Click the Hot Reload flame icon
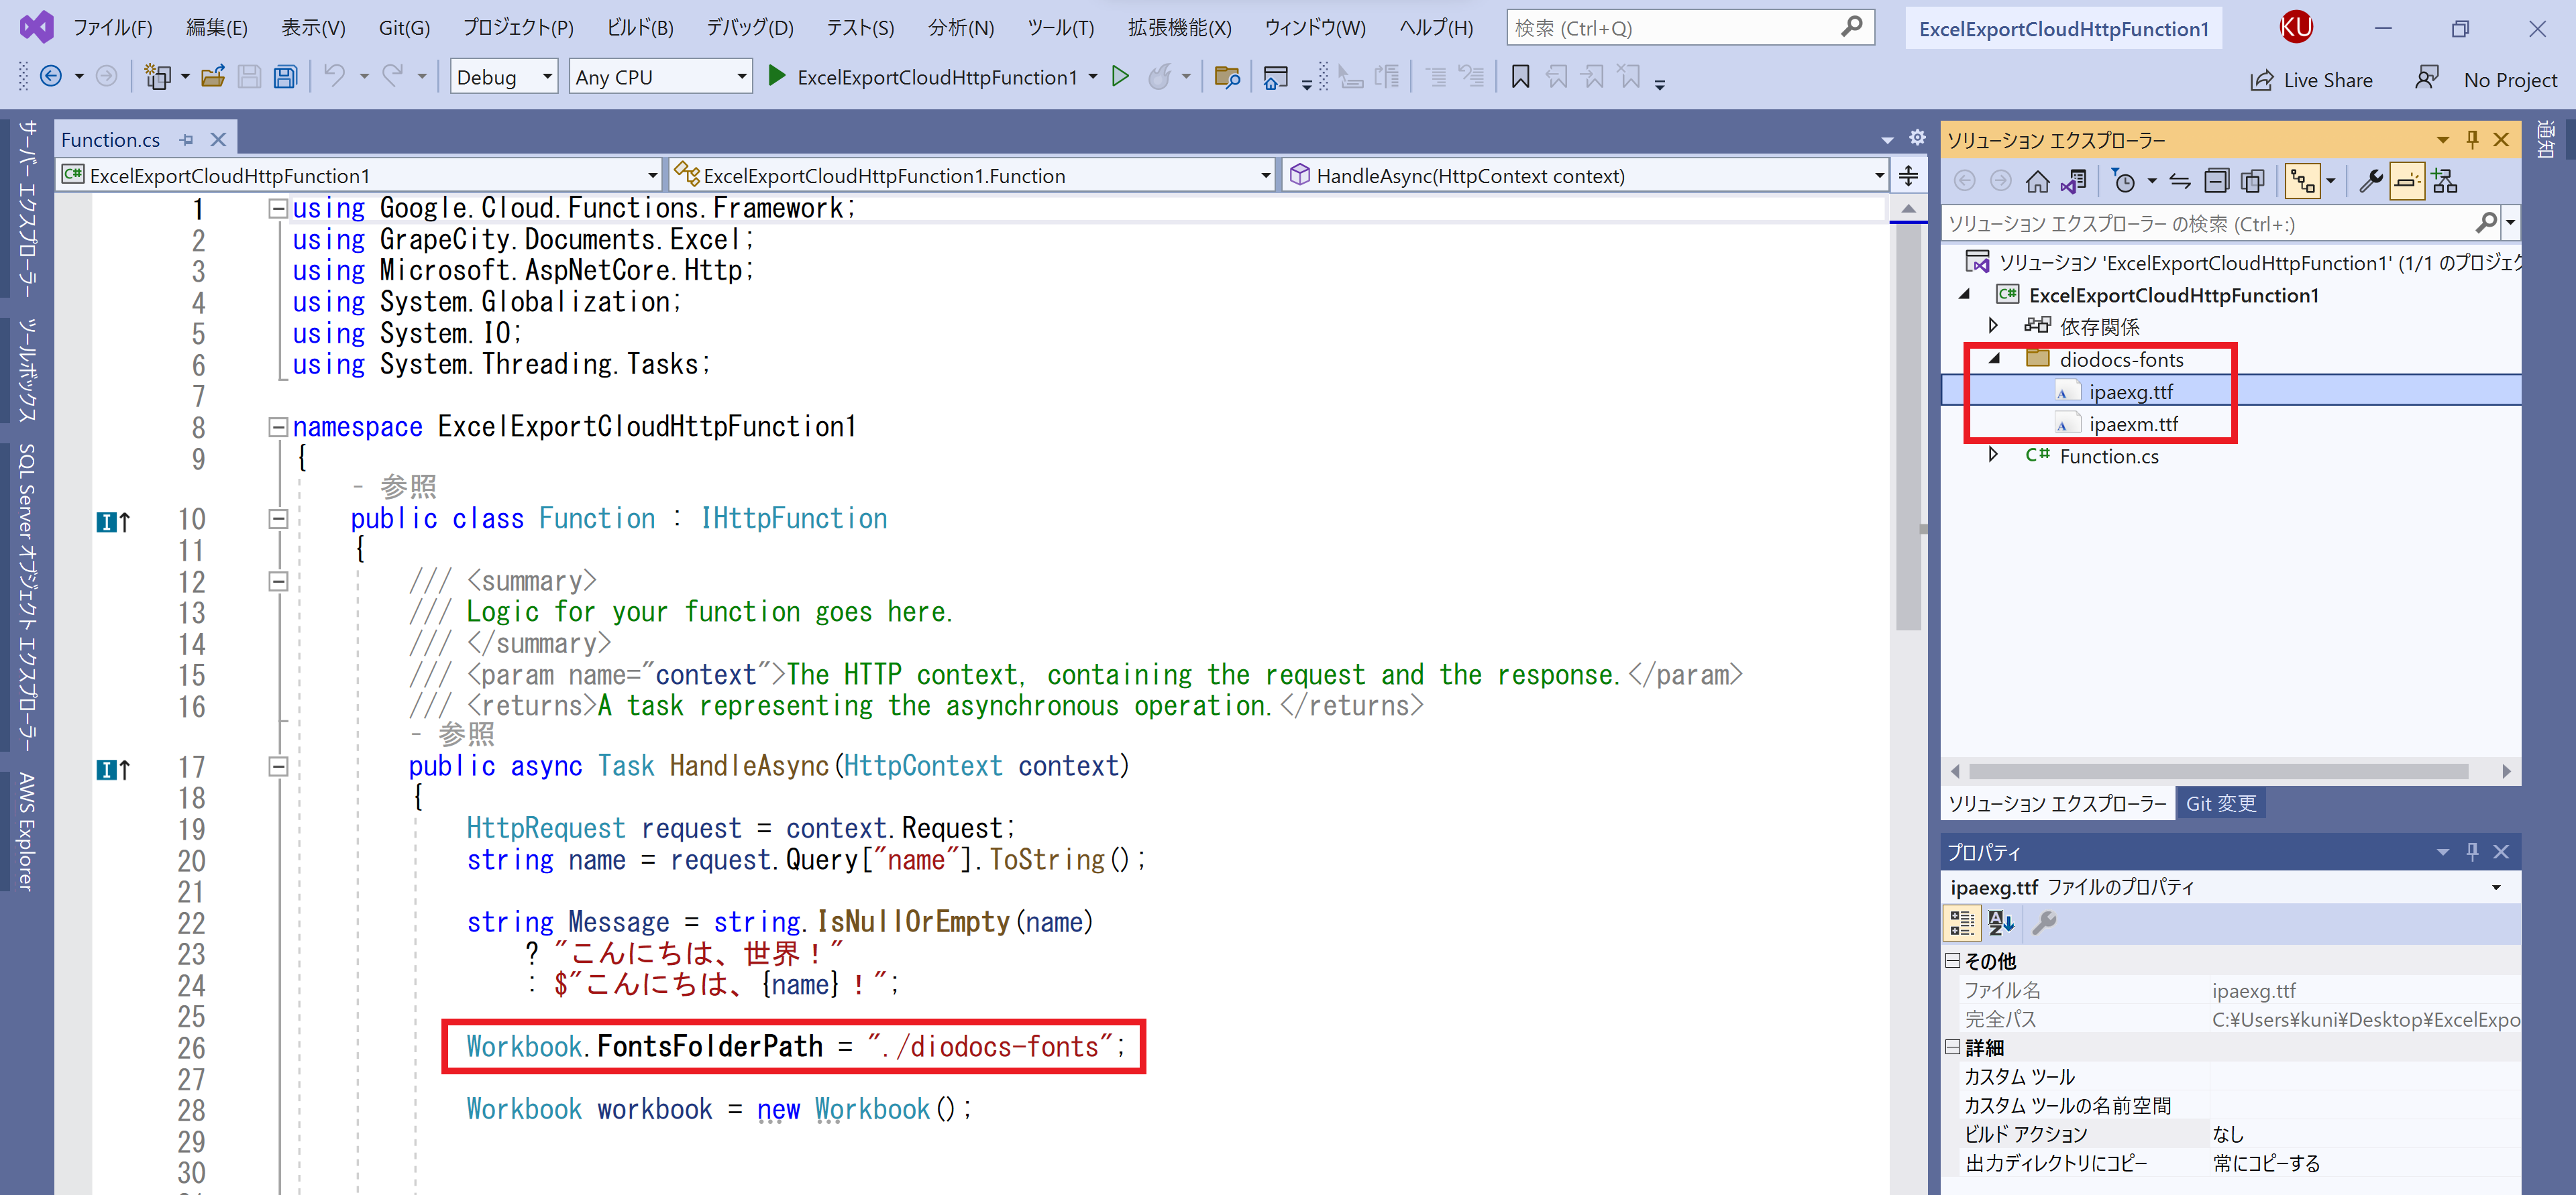The height and width of the screenshot is (1195, 2576). tap(1159, 76)
